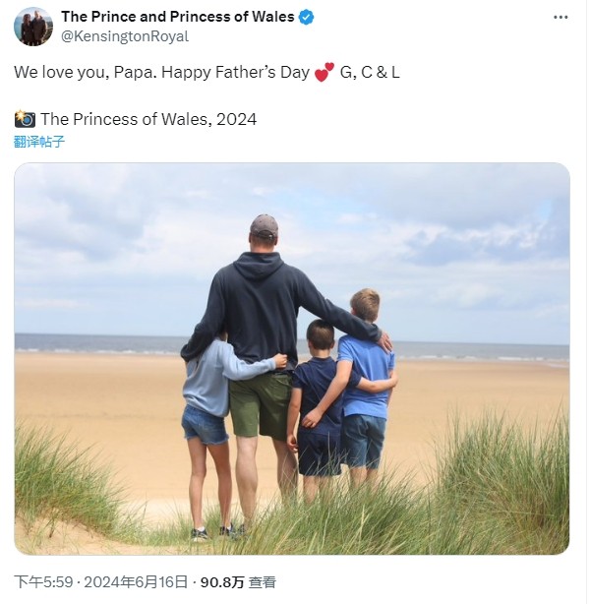Image resolution: width=590 pixels, height=604 pixels.
Task: Click the 2024年6月16日 post date
Action: click(x=136, y=581)
